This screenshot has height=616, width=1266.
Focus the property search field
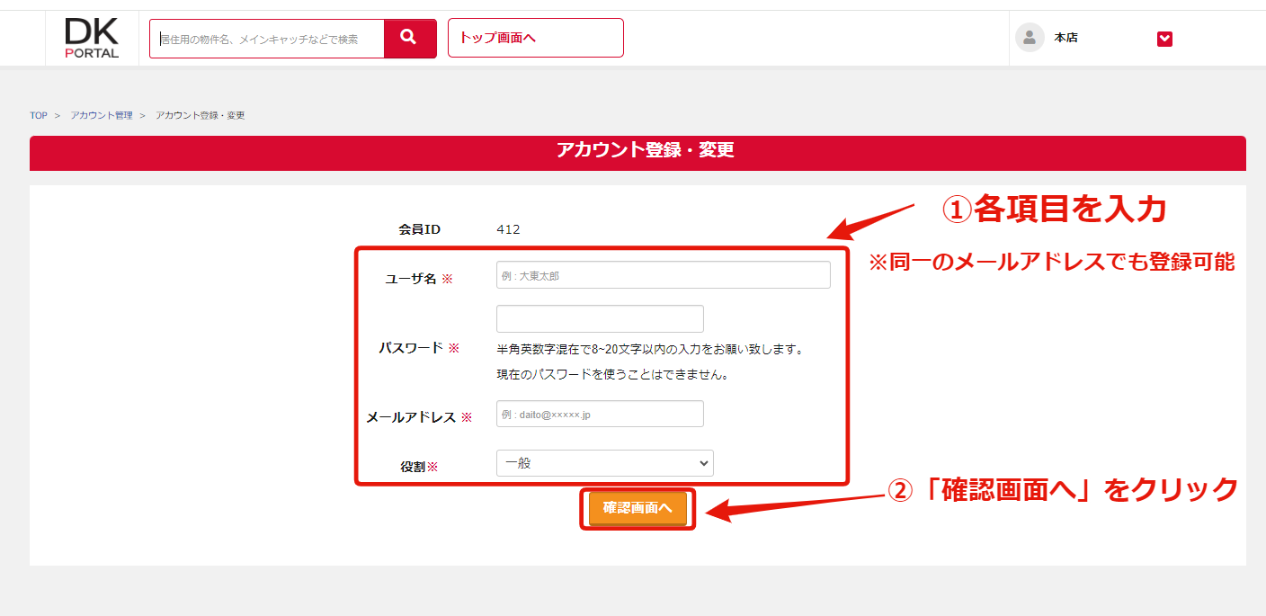267,39
